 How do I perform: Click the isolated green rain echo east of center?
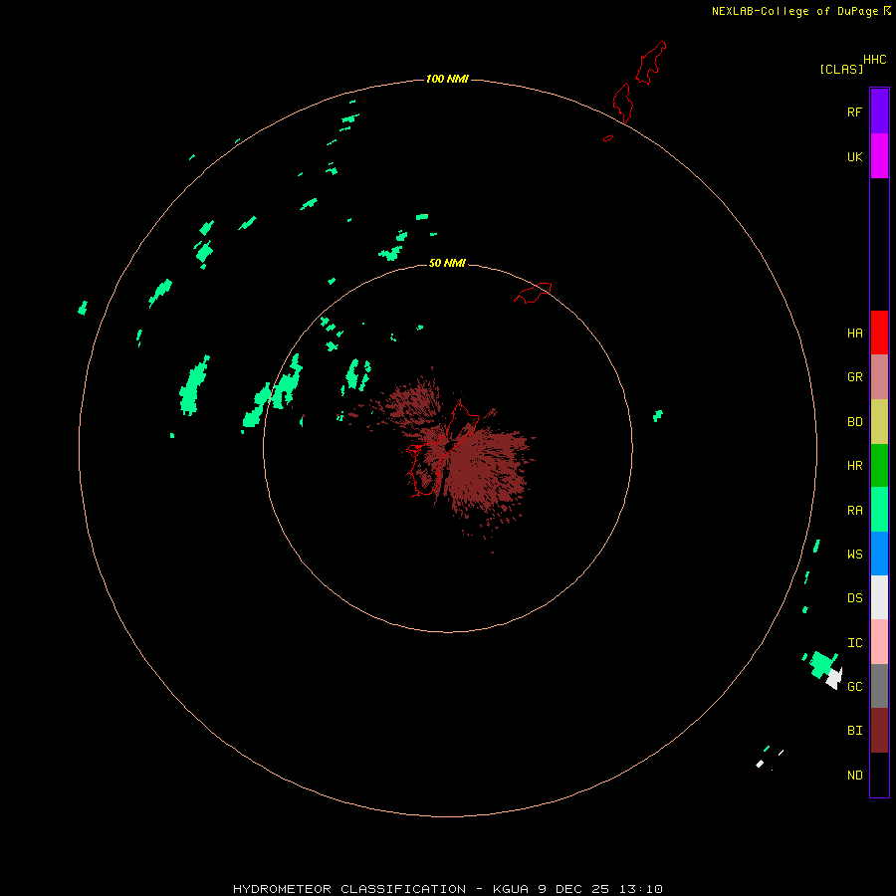(x=658, y=415)
